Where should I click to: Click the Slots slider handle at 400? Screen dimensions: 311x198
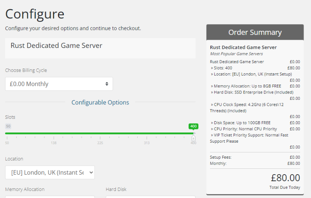pos(193,138)
